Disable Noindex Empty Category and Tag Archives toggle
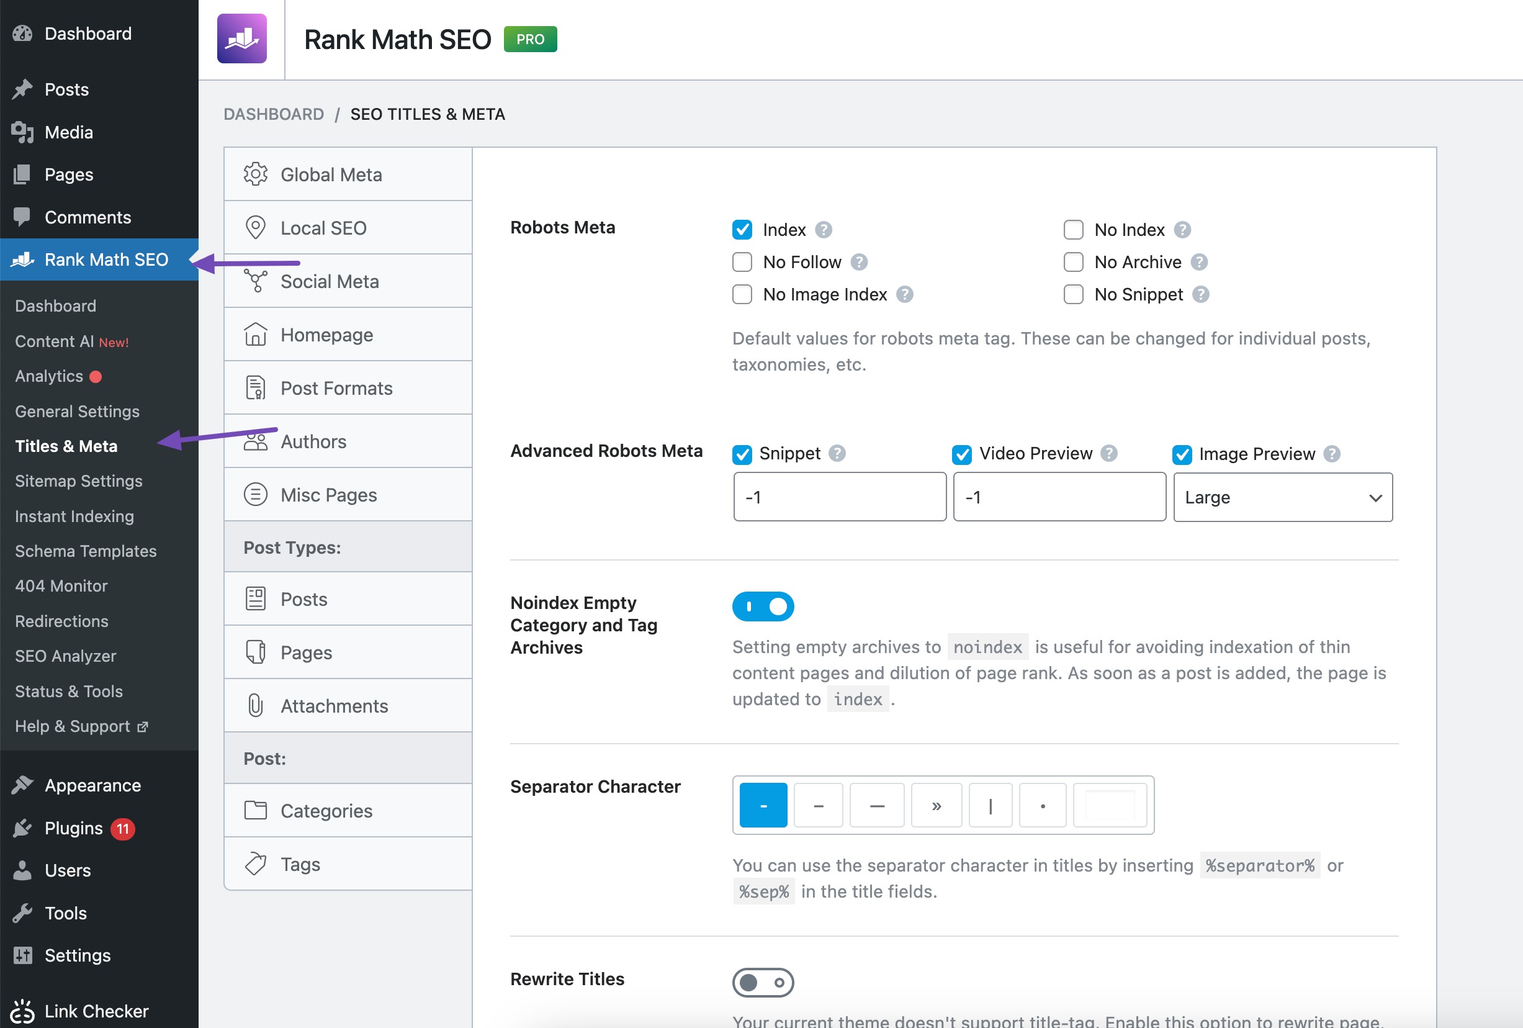 coord(763,606)
